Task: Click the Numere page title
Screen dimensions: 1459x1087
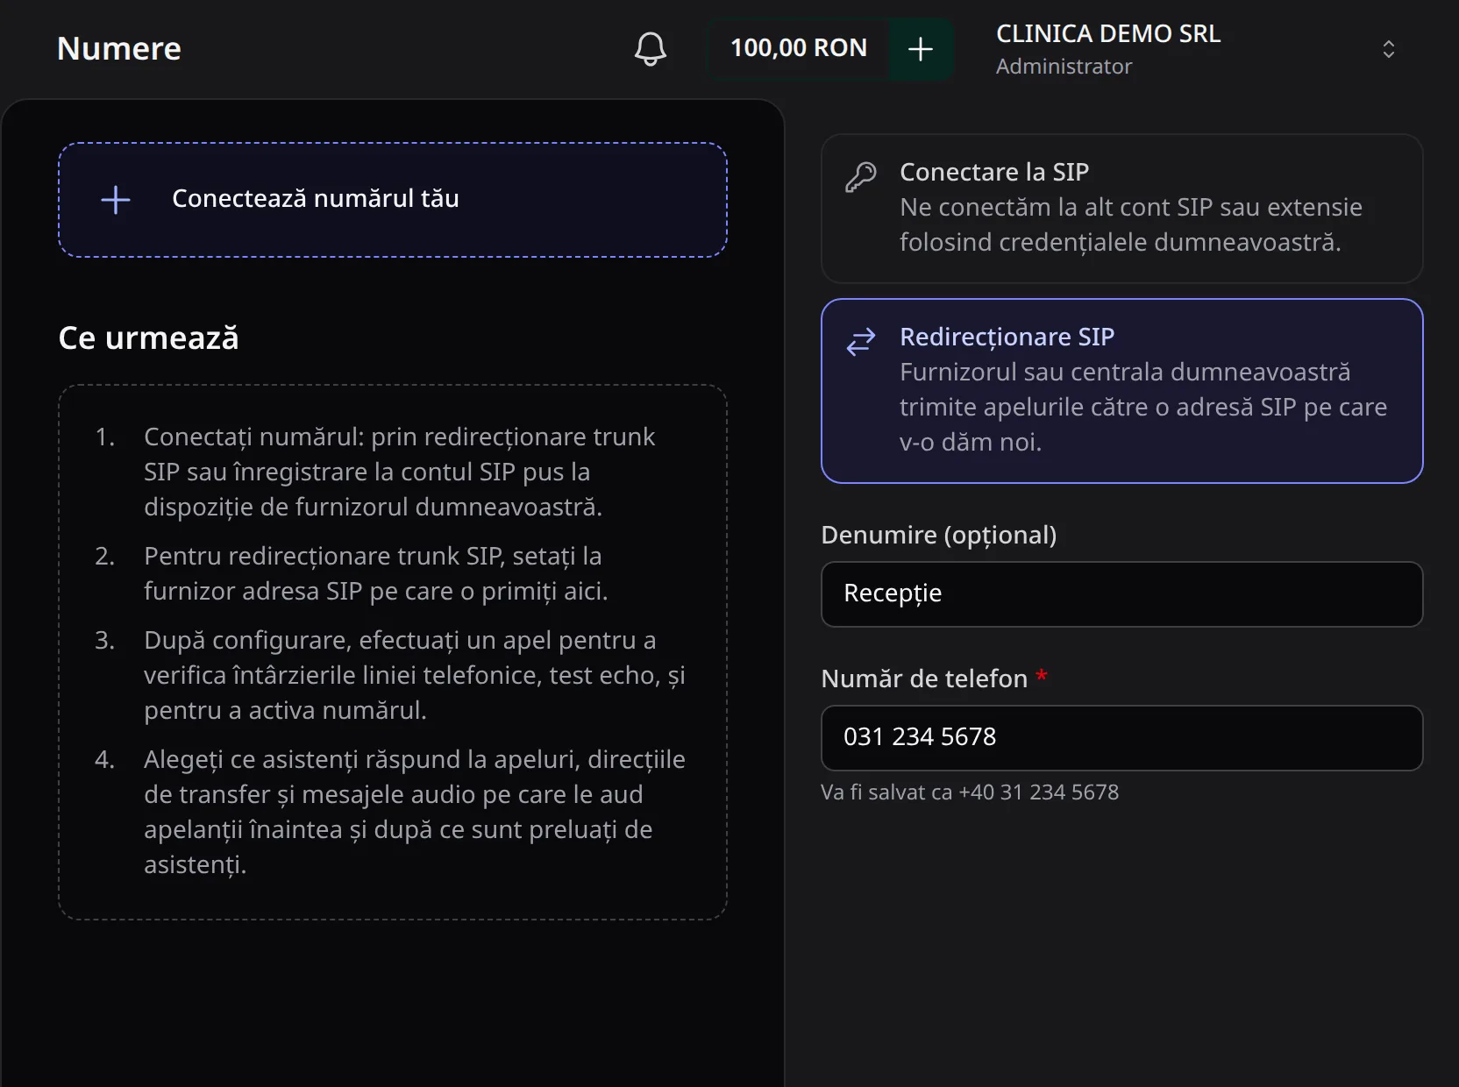Action: point(119,49)
